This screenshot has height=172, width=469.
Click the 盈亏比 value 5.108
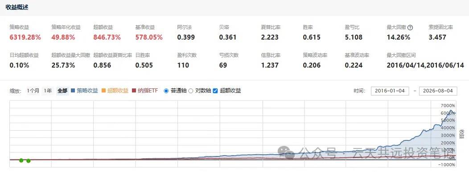point(353,37)
